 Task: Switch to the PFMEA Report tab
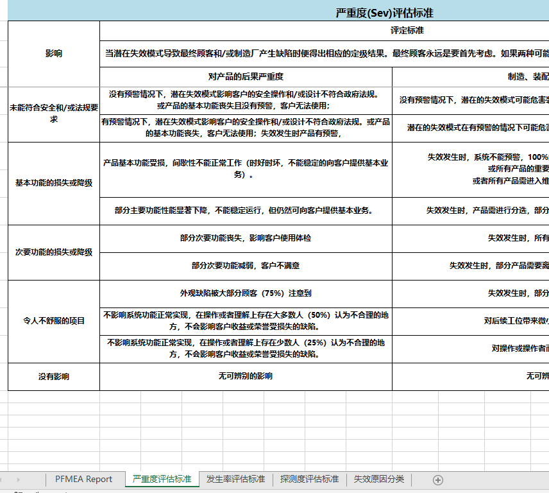(84, 479)
